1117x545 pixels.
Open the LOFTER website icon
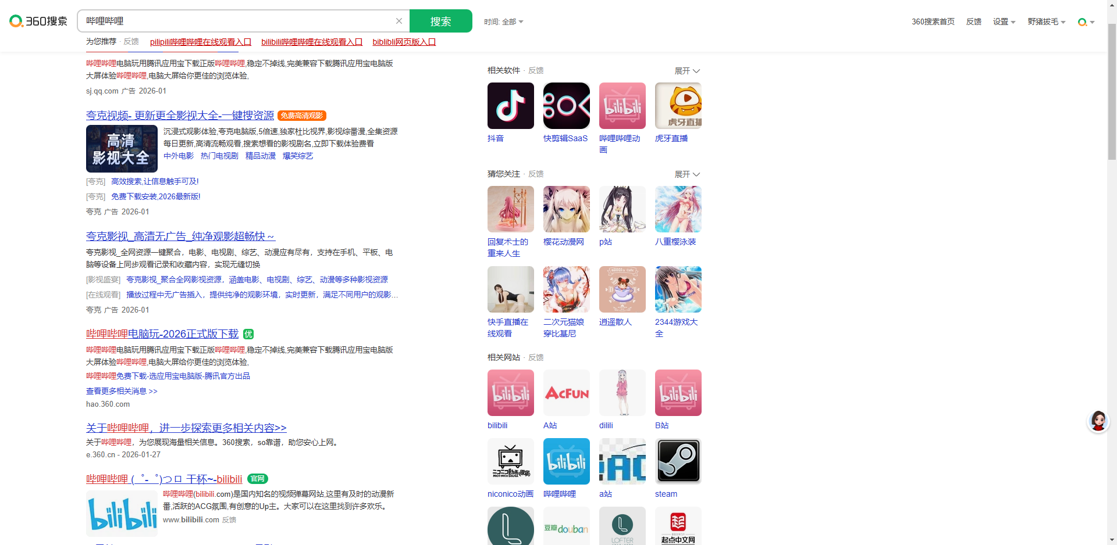tap(622, 526)
